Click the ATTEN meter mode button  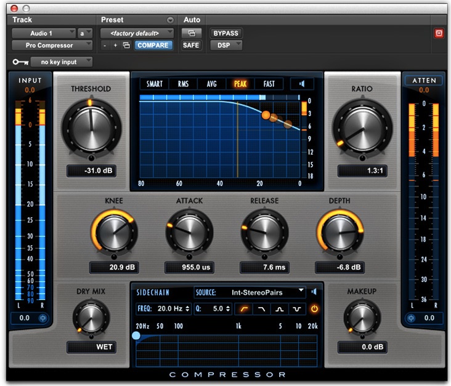click(x=425, y=81)
